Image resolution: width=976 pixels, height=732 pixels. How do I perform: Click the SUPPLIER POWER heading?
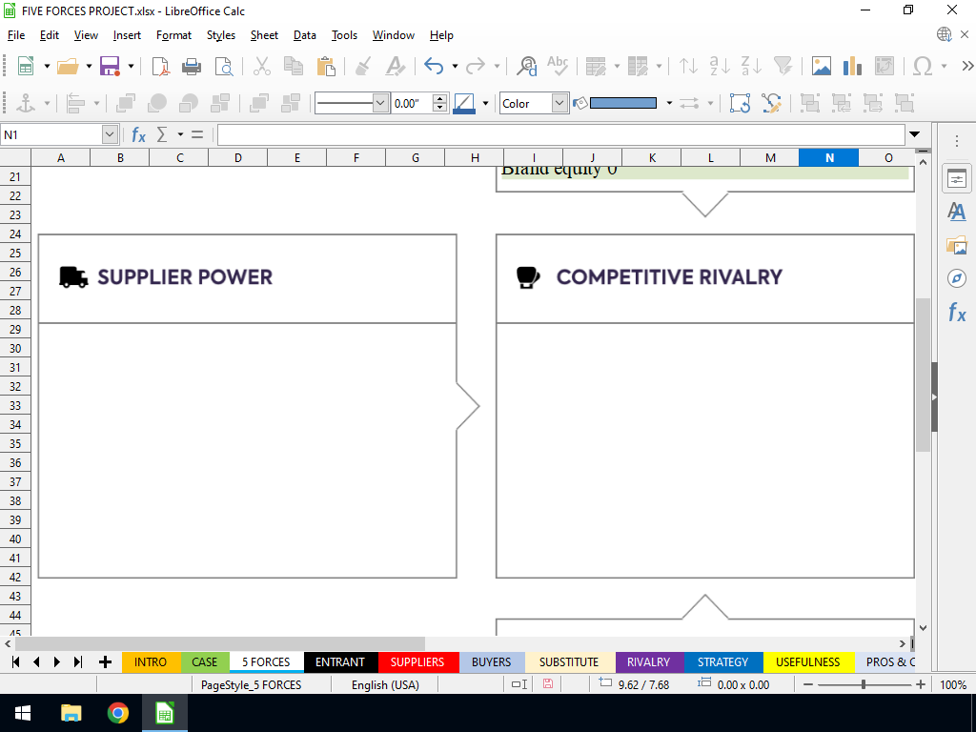click(185, 277)
